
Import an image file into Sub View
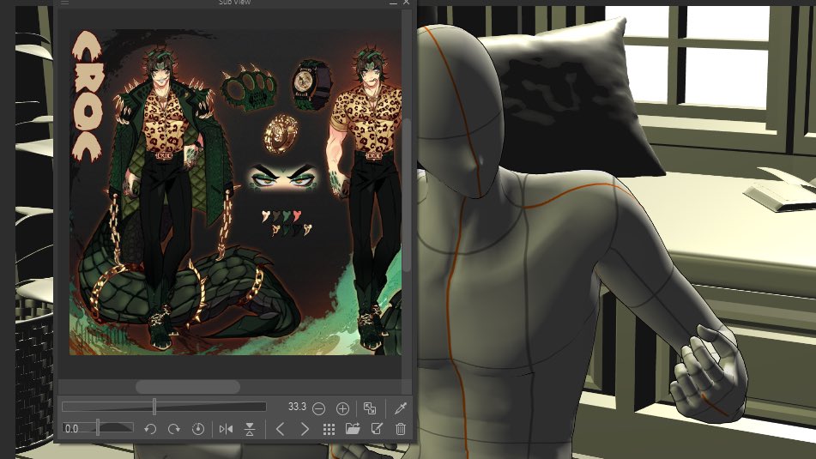coord(353,429)
